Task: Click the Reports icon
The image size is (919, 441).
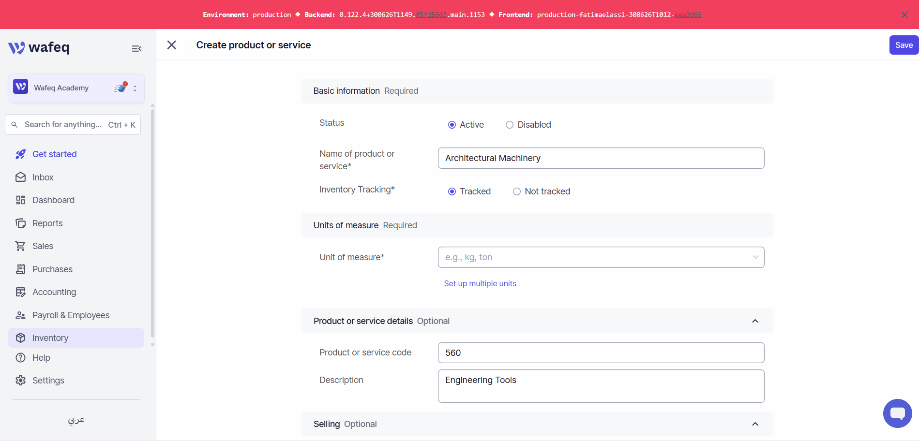Action: coord(20,223)
